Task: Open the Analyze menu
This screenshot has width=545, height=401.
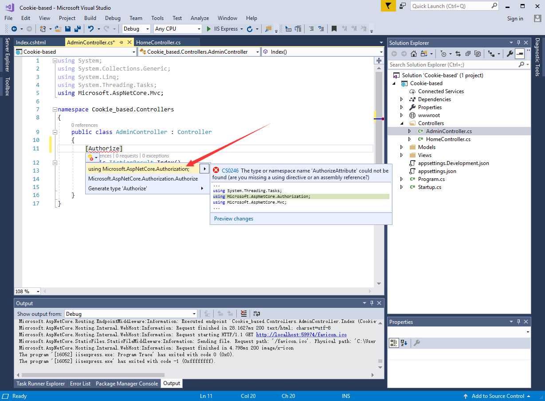Action: tap(200, 18)
